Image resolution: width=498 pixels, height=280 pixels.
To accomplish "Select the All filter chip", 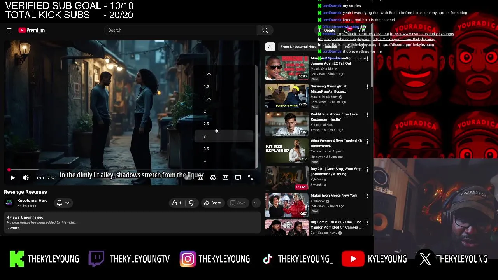I will click(x=270, y=47).
